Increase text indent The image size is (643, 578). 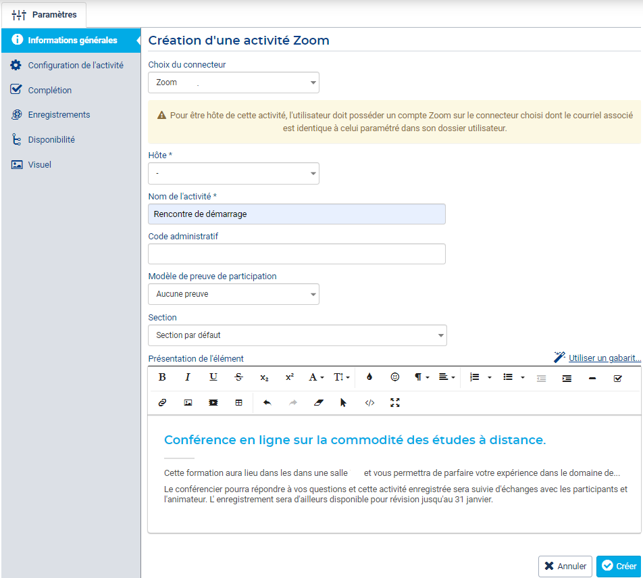(567, 378)
